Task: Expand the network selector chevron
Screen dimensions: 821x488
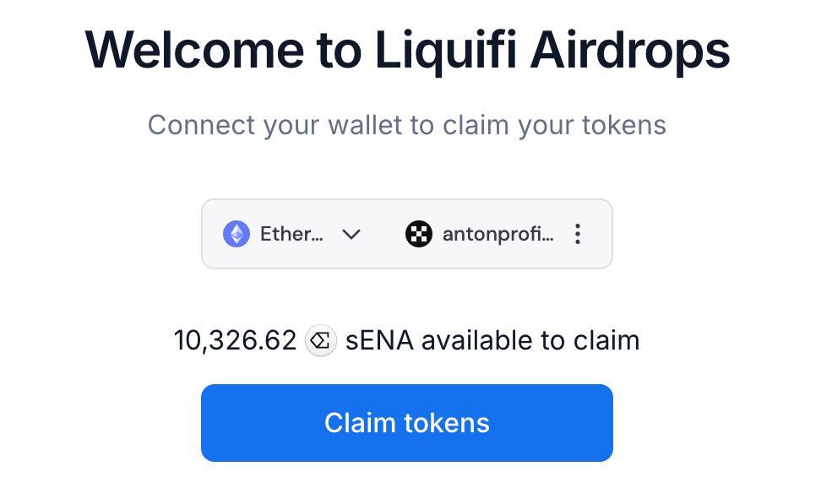Action: [x=351, y=234]
